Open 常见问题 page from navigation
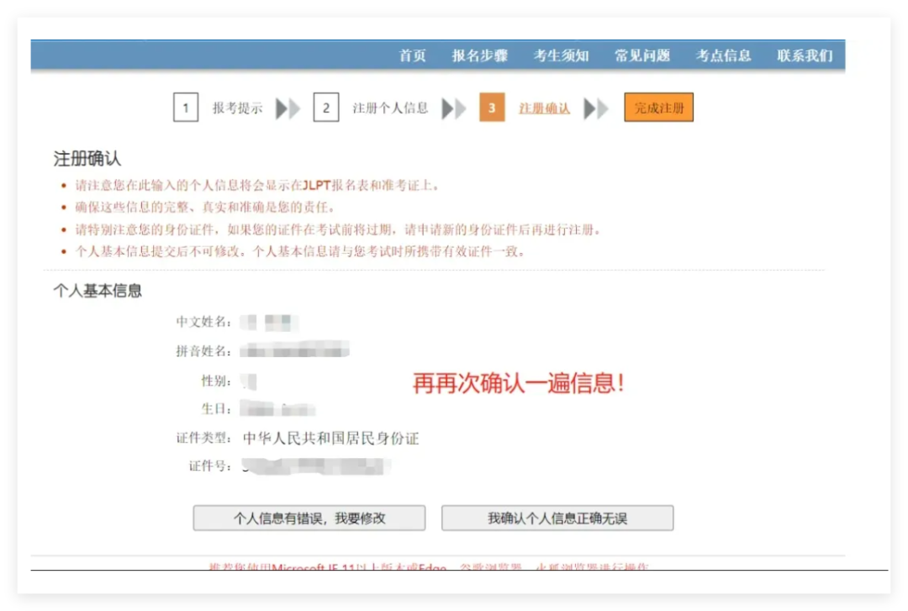The height and width of the screenshot is (611, 908). tap(642, 56)
